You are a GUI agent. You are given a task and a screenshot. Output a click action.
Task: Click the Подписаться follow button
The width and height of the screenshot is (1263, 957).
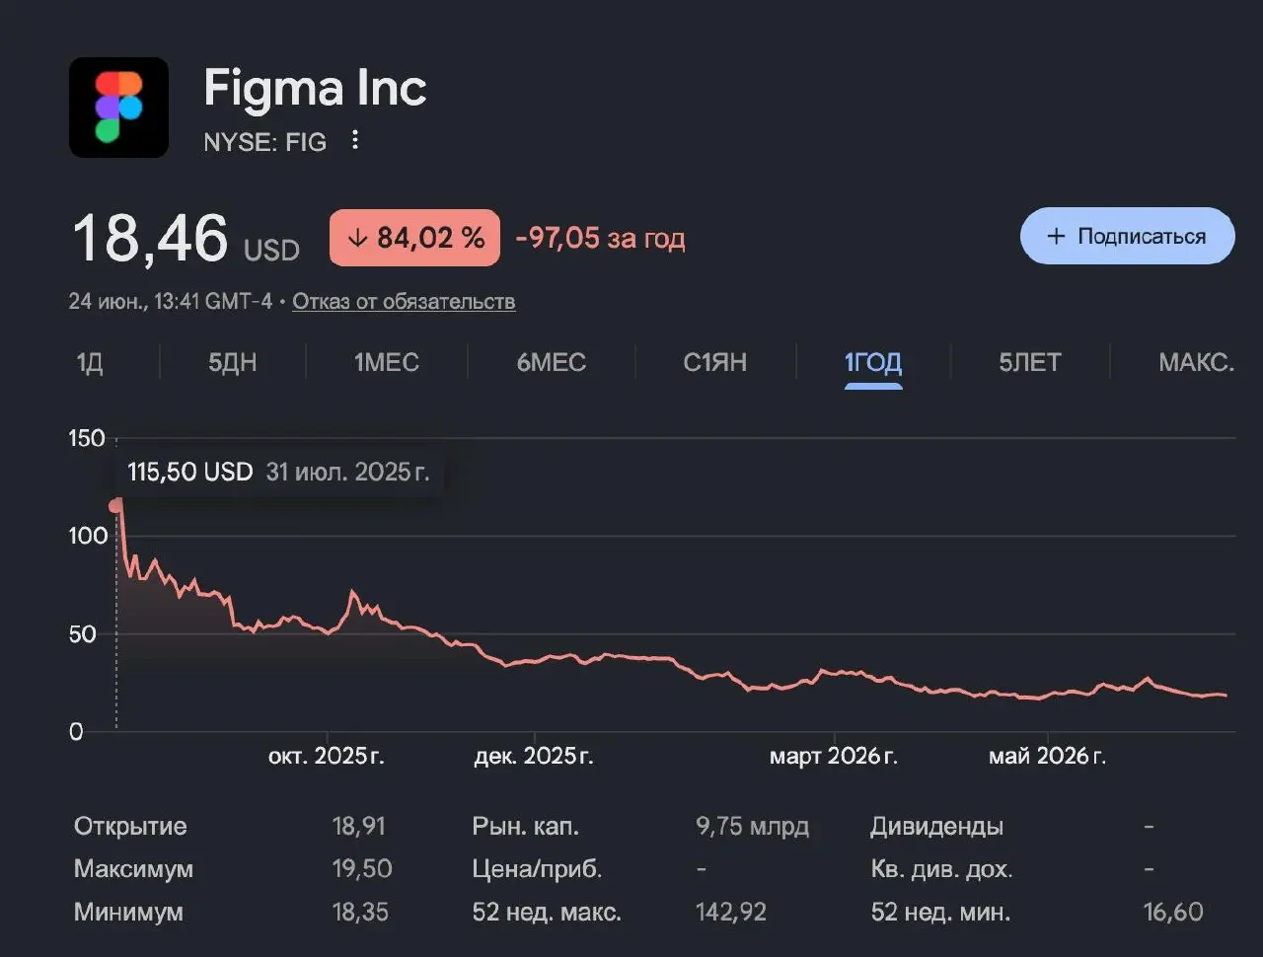pos(1127,236)
